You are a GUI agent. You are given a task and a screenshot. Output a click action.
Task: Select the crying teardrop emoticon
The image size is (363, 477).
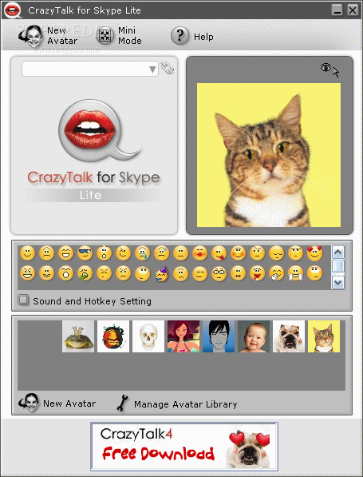[143, 253]
